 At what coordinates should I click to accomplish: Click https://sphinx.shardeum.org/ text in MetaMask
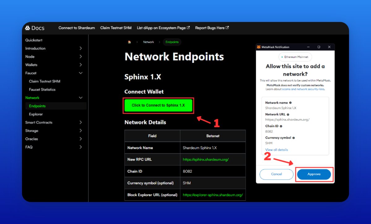pyautogui.click(x=287, y=120)
